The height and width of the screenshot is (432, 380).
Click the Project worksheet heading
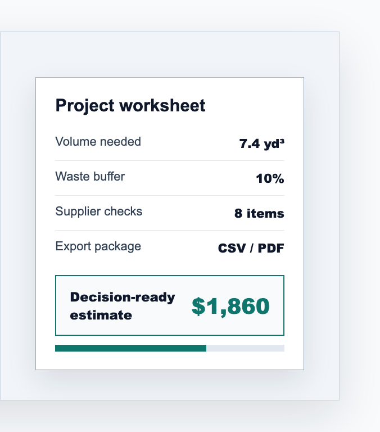coord(130,106)
